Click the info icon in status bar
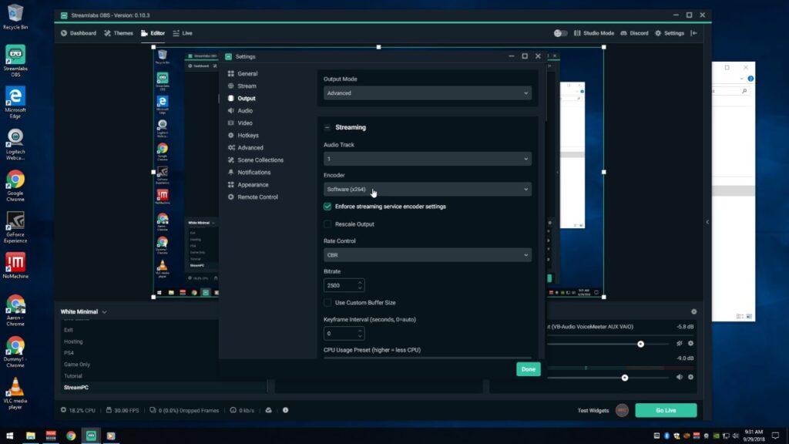Screen dimensions: 789x444 [x=285, y=410]
